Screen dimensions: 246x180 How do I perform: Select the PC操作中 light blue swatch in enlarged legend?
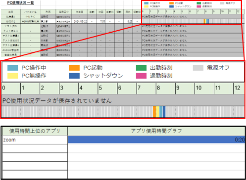point(12,68)
